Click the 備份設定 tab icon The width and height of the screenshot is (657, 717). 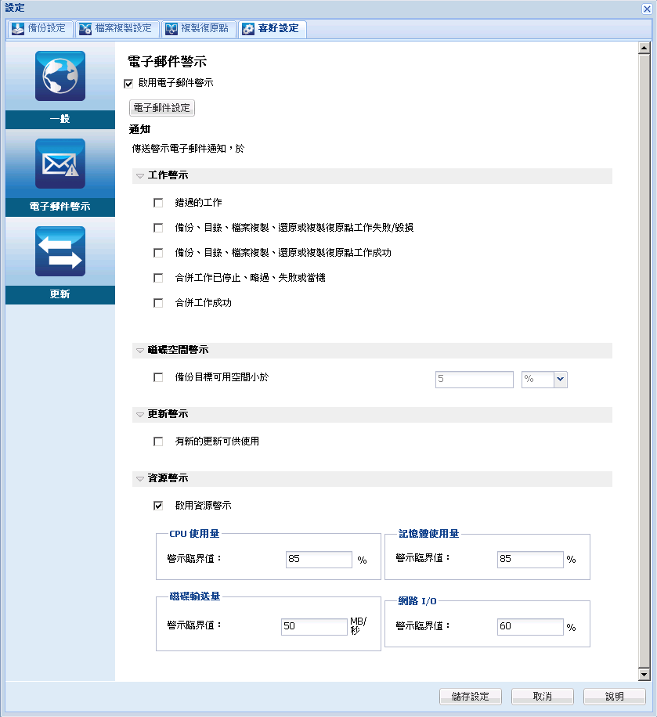[18, 29]
